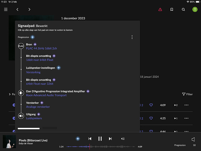This screenshot has height=151, width=201.
Task: Open the hamburger main menu
Action: (6, 9)
